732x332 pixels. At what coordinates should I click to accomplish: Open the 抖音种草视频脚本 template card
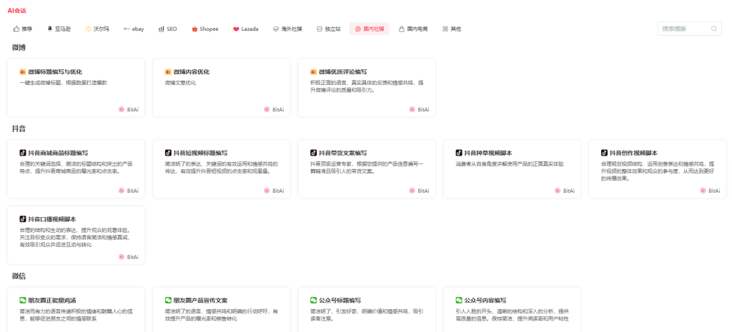(512, 168)
